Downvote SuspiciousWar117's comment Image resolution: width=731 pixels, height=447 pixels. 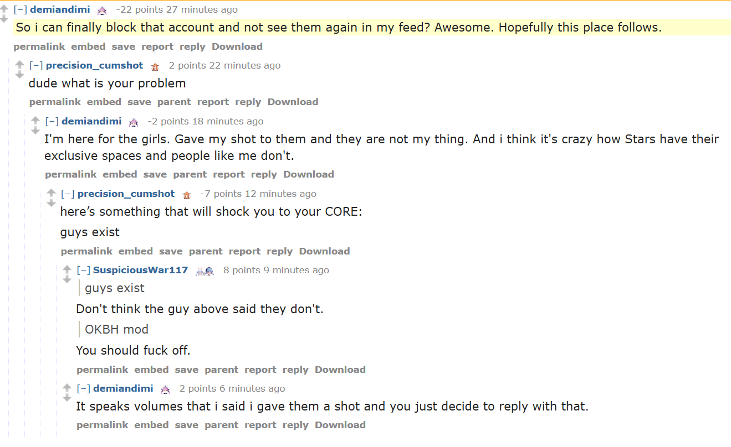point(67,279)
